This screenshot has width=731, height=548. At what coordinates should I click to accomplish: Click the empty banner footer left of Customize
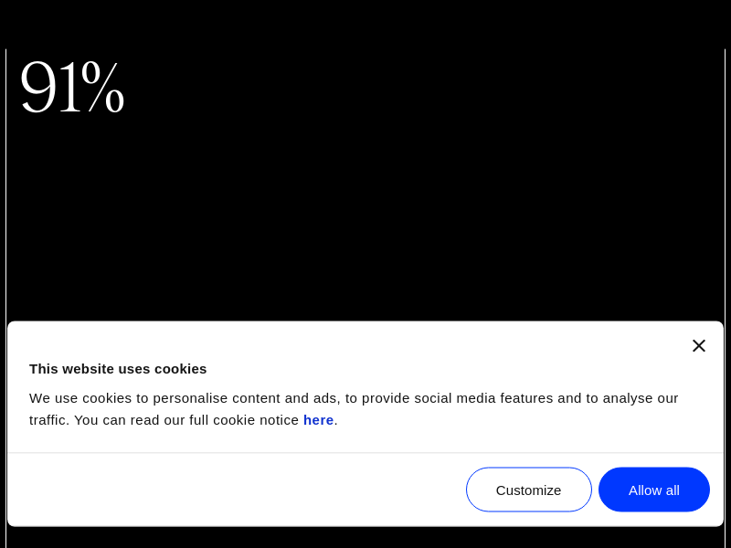pyautogui.click(x=228, y=490)
